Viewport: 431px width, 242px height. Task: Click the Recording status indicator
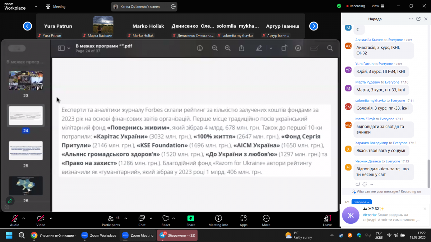[355, 6]
